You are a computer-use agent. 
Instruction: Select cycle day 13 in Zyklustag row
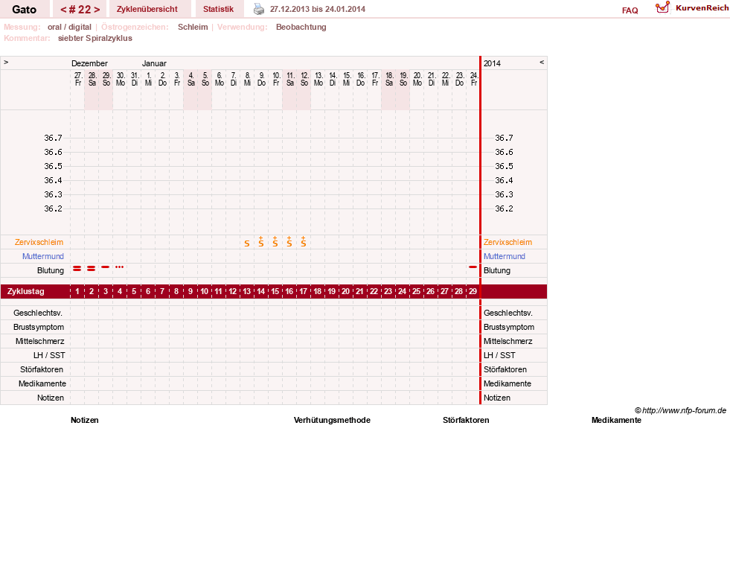247,292
